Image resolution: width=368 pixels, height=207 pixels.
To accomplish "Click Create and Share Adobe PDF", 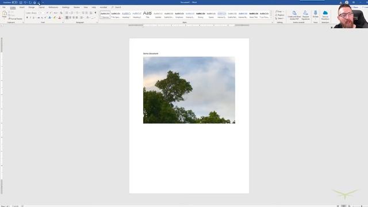I will click(x=294, y=16).
